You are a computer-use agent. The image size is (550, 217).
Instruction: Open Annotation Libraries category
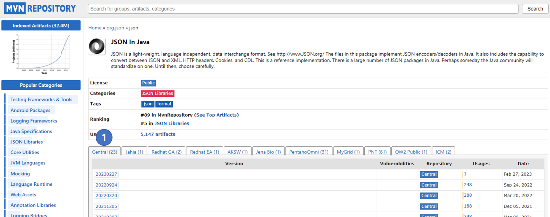(33, 205)
